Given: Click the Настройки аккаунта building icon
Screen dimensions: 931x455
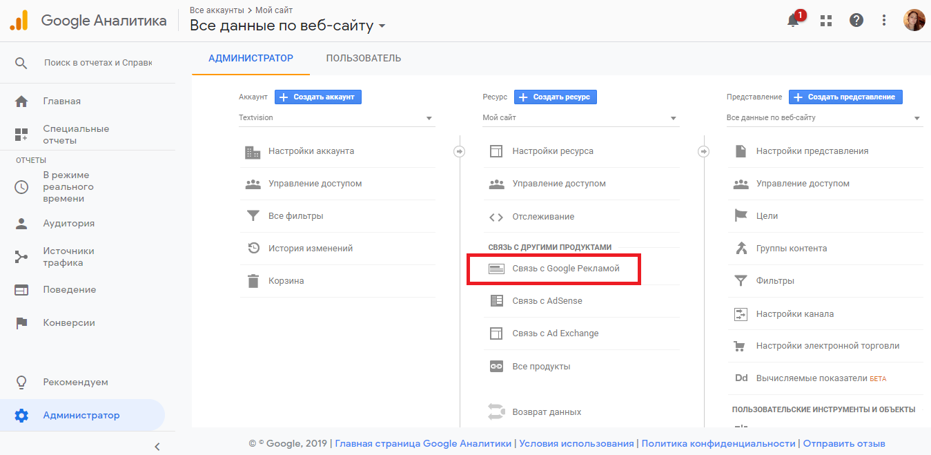Looking at the screenshot, I should point(253,151).
